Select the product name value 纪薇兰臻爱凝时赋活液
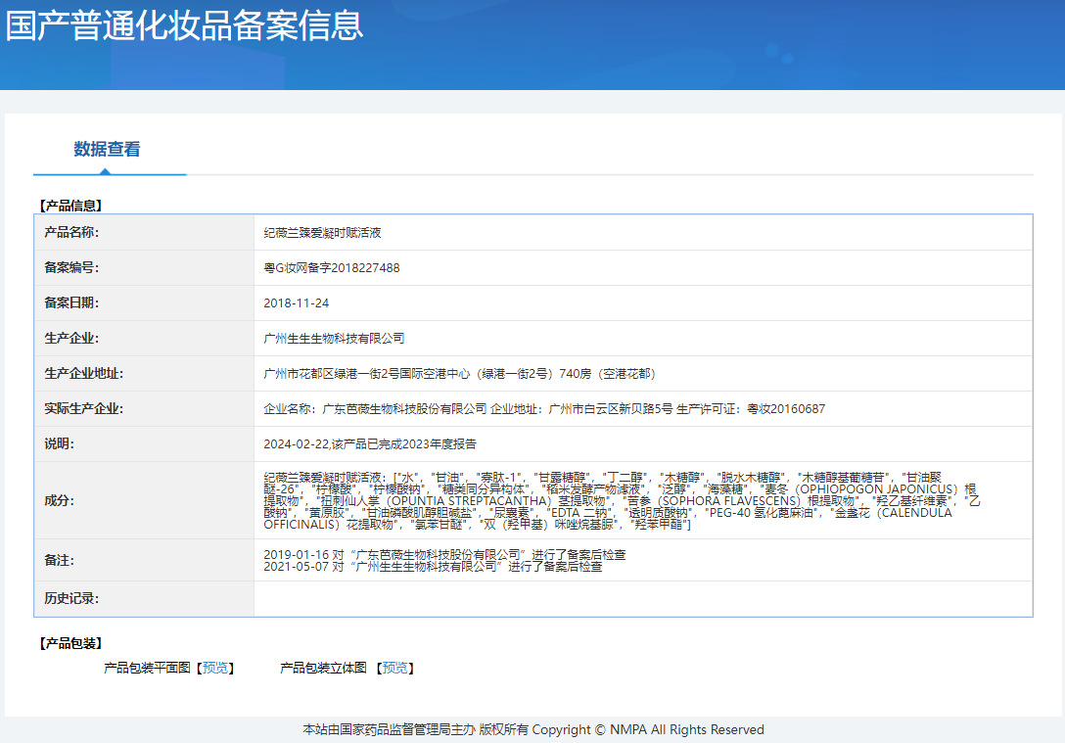 [322, 233]
